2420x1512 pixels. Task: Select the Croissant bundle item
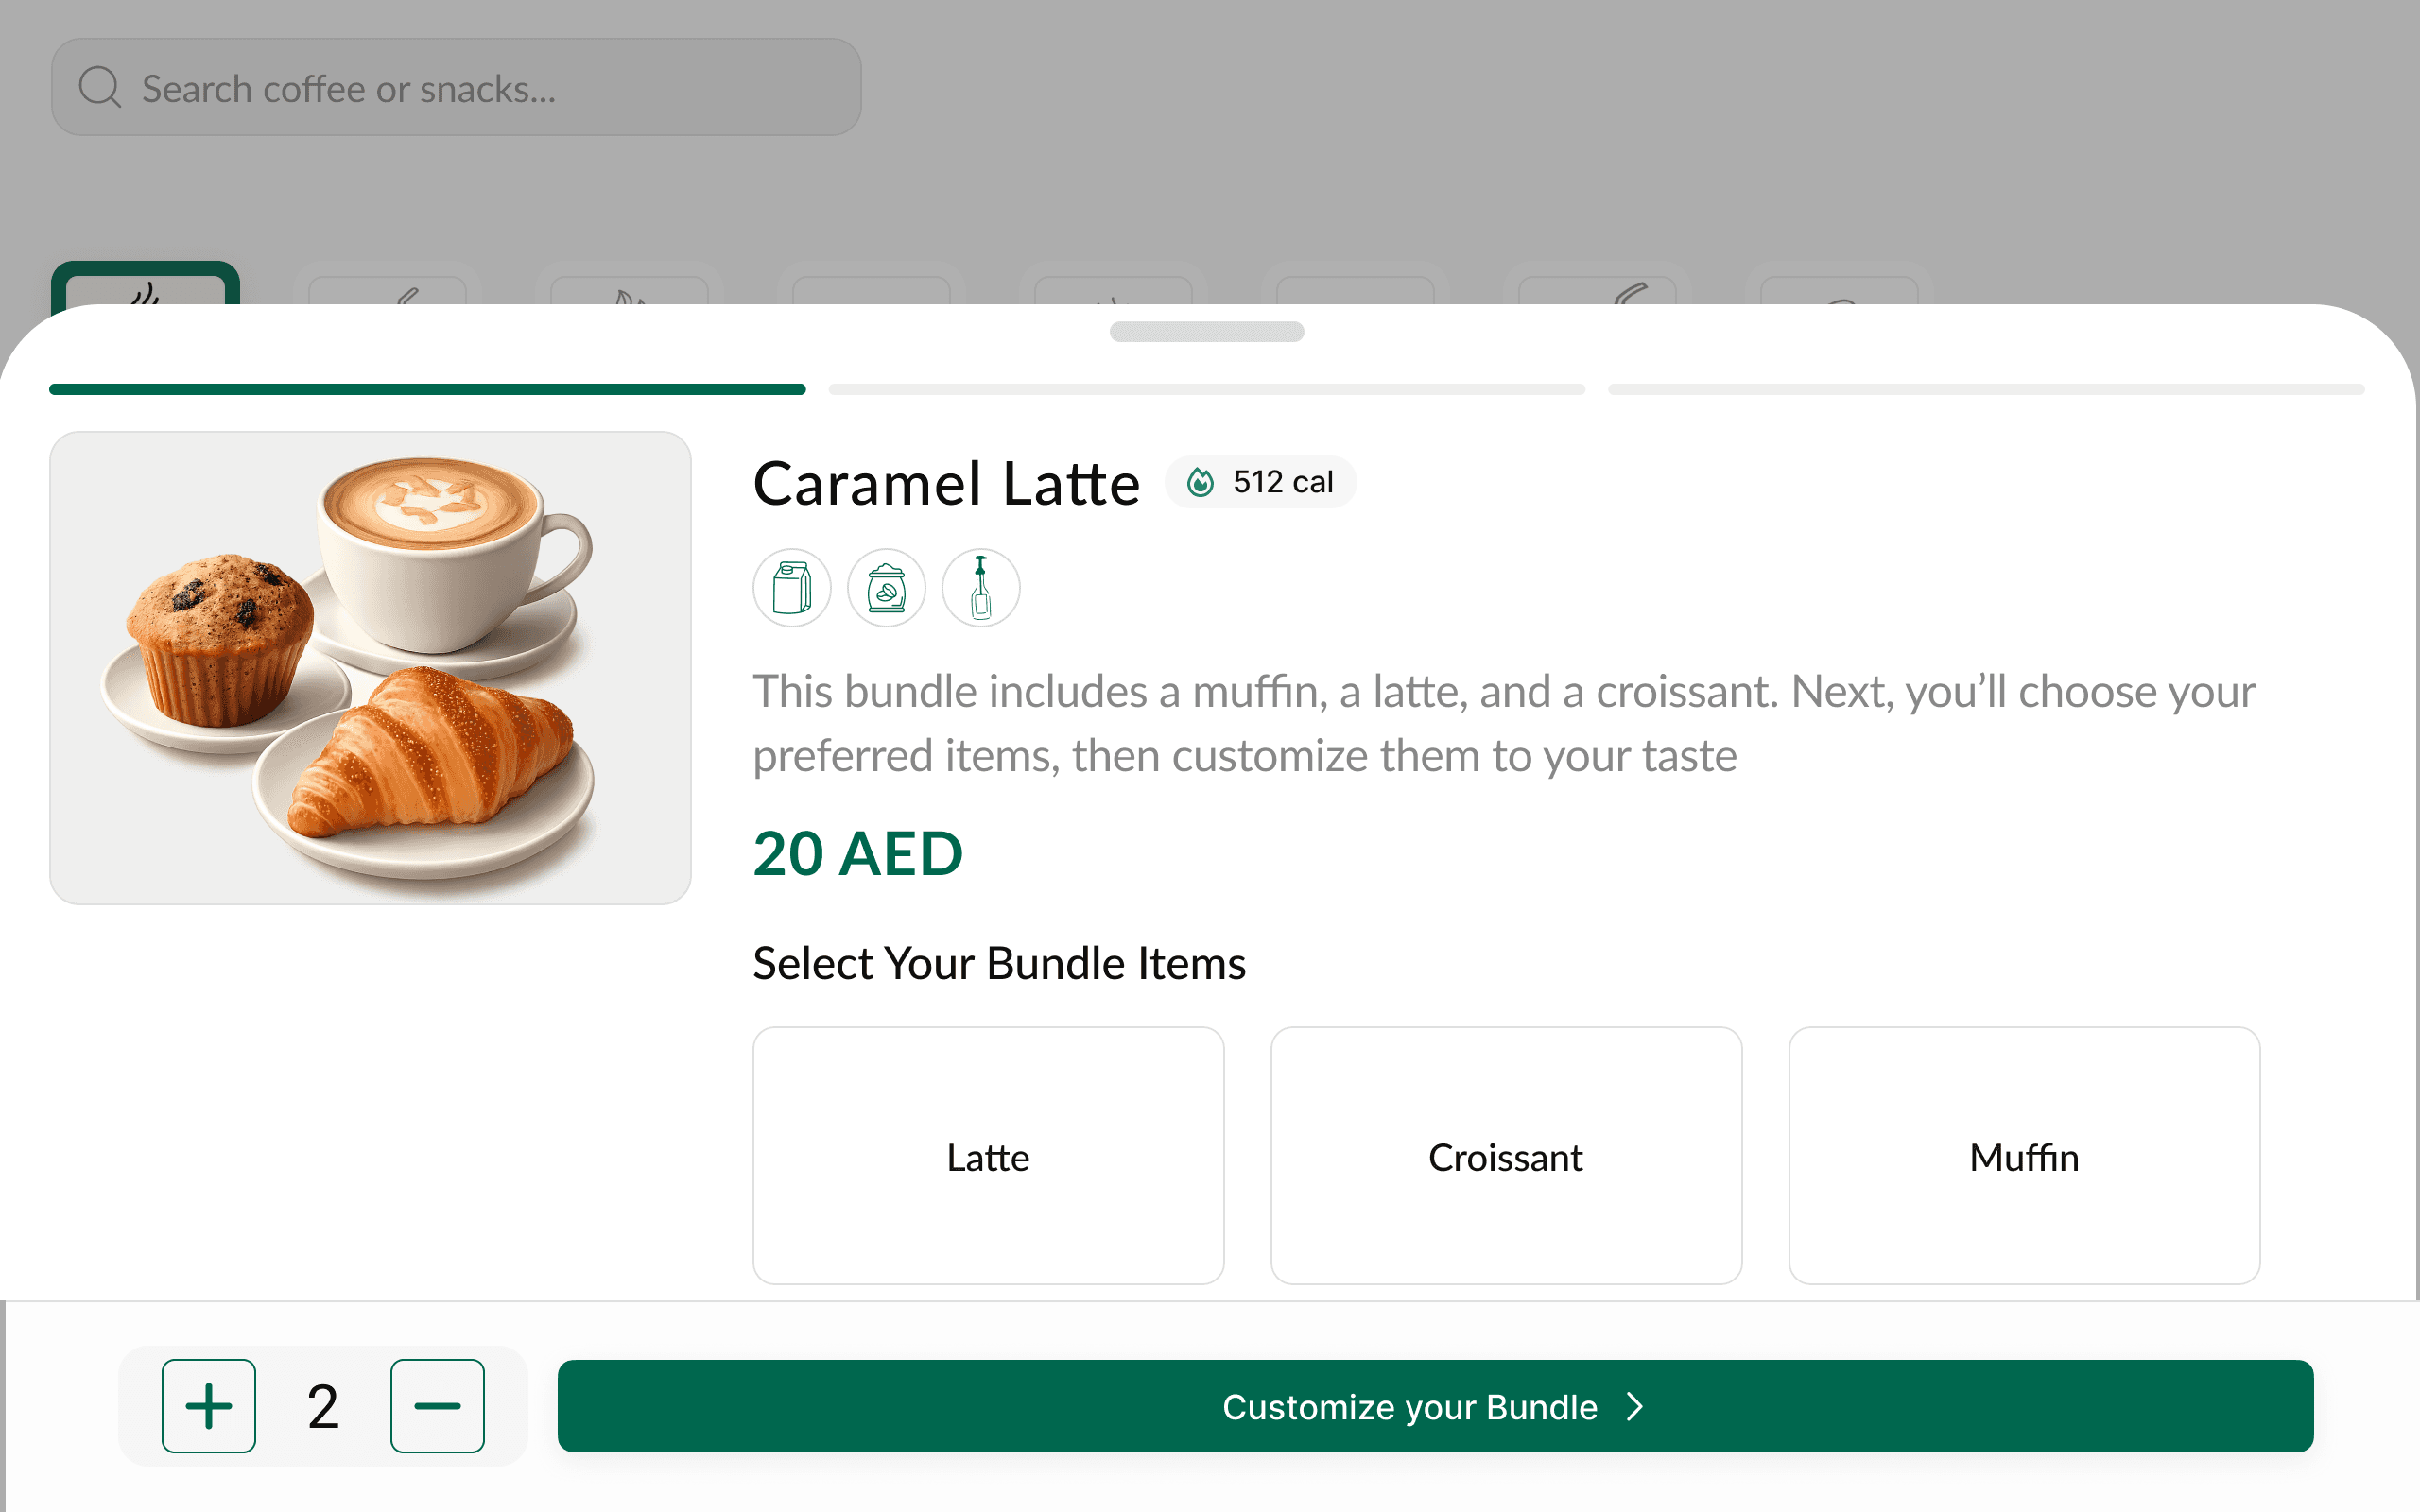tap(1506, 1156)
